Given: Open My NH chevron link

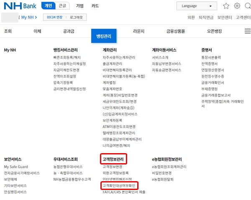Looking at the screenshot, I should 29,17.
